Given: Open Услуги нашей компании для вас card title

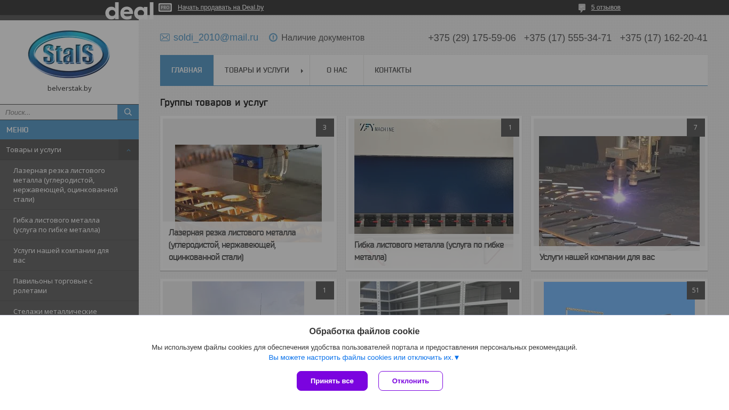Looking at the screenshot, I should pos(597,257).
